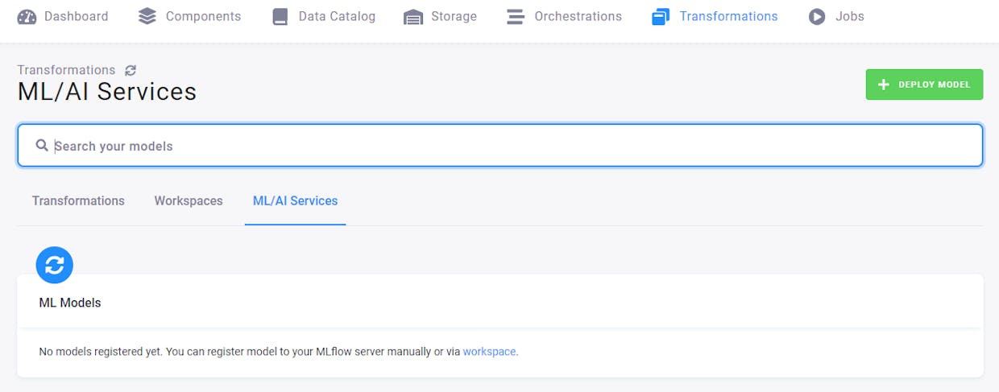Viewport: 999px width, 392px height.
Task: Select the ML/AI Services tab
Action: (296, 200)
